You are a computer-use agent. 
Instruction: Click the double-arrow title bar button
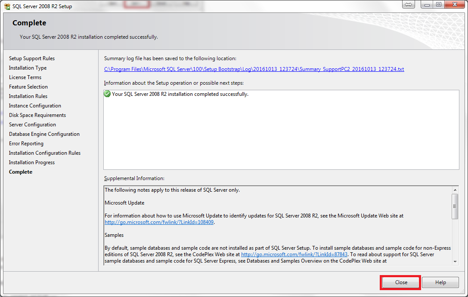(x=408, y=4)
